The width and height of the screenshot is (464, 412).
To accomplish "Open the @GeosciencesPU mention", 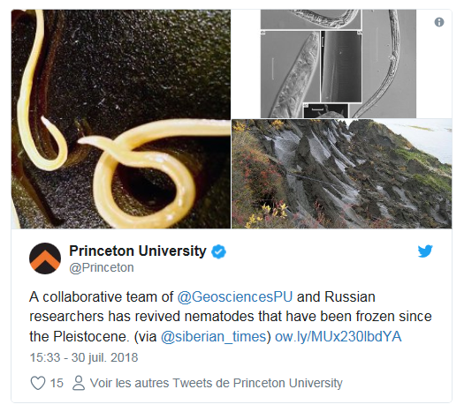I will point(235,296).
